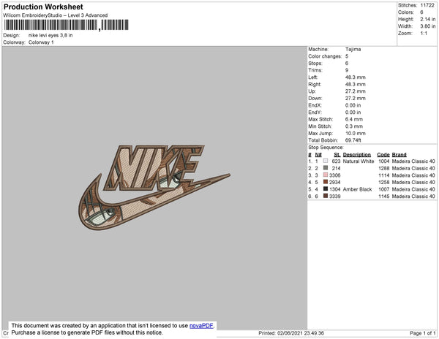Click the design name 'nike levi eyes 3,8 in'
Screen dimensions: 439x339
pyautogui.click(x=50, y=36)
